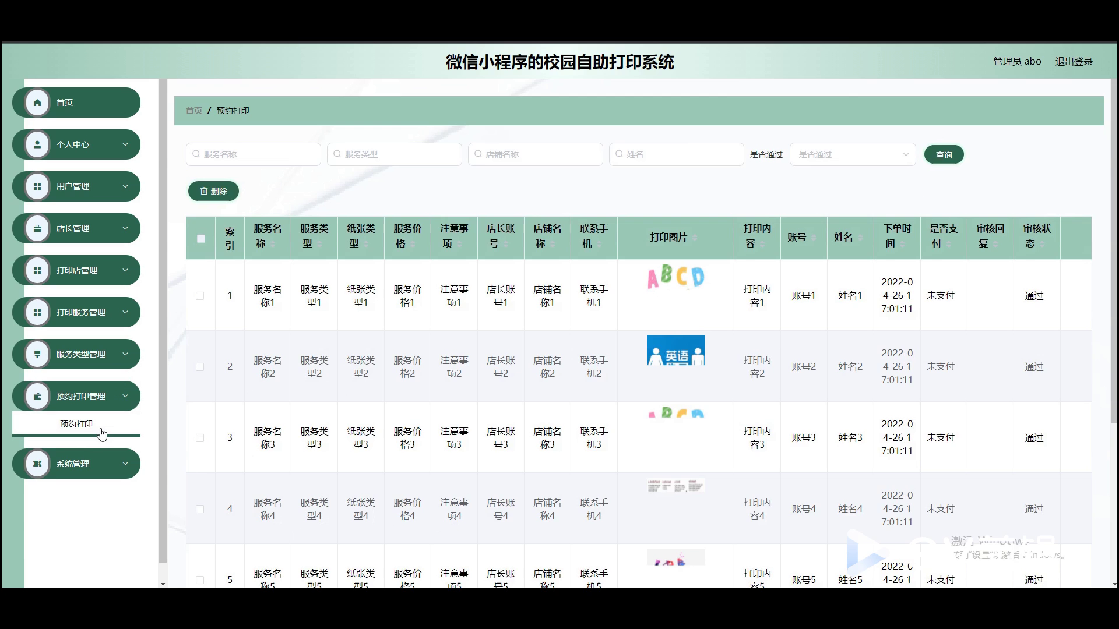Click 管理员 abo account label
Viewport: 1119px width, 629px height.
tap(1017, 61)
